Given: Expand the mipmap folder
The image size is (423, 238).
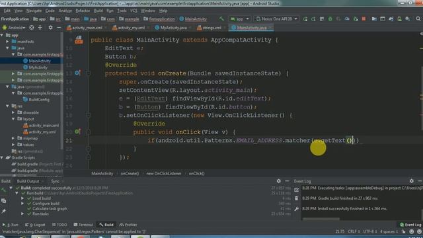Looking at the screenshot, I should [x=13, y=138].
